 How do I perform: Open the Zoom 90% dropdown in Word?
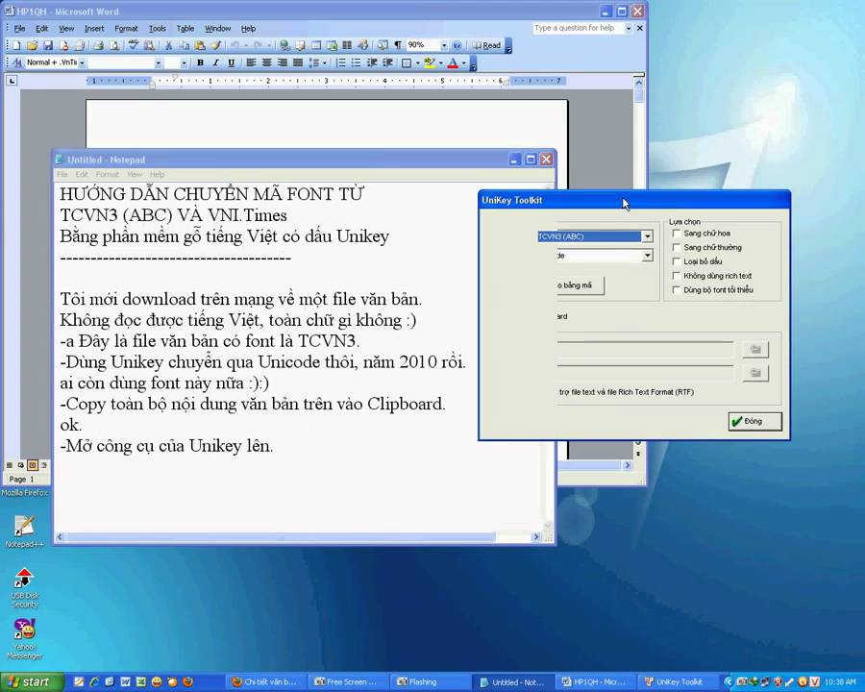click(443, 45)
